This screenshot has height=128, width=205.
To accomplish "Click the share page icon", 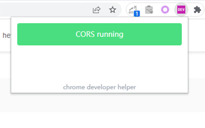I will point(96,10).
